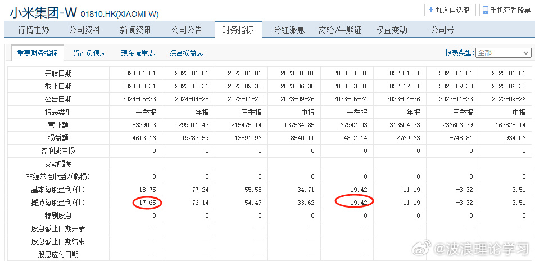Click the 摊薄每股盈利(仙) row label

pyautogui.click(x=58, y=203)
